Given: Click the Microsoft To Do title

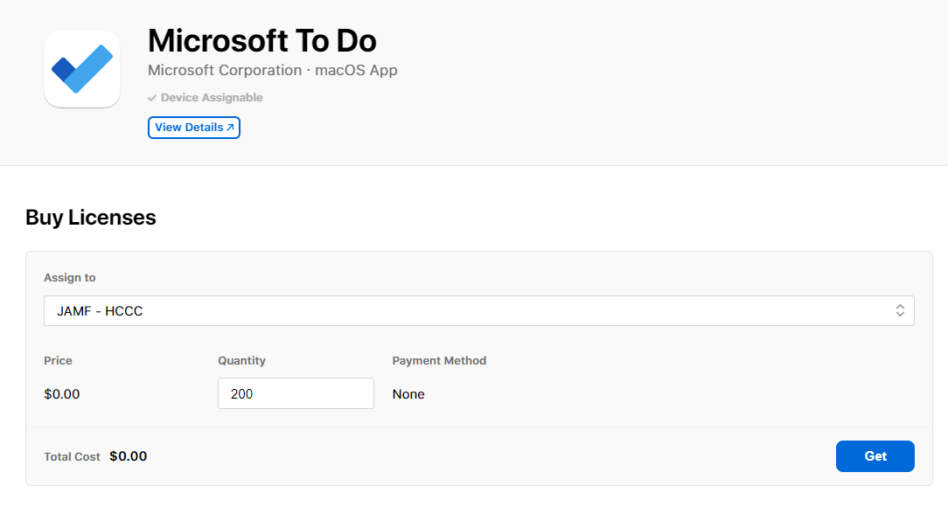Looking at the screenshot, I should (x=262, y=41).
